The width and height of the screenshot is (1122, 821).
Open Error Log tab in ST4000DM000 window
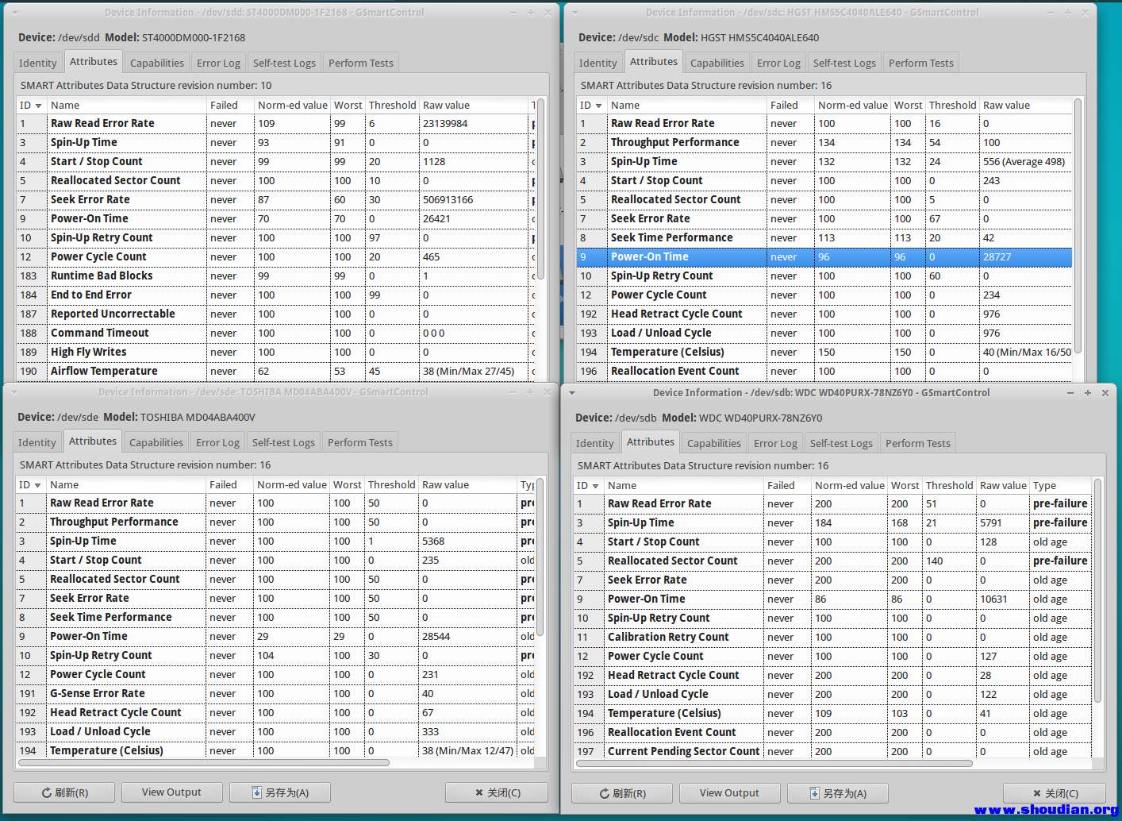[x=218, y=63]
